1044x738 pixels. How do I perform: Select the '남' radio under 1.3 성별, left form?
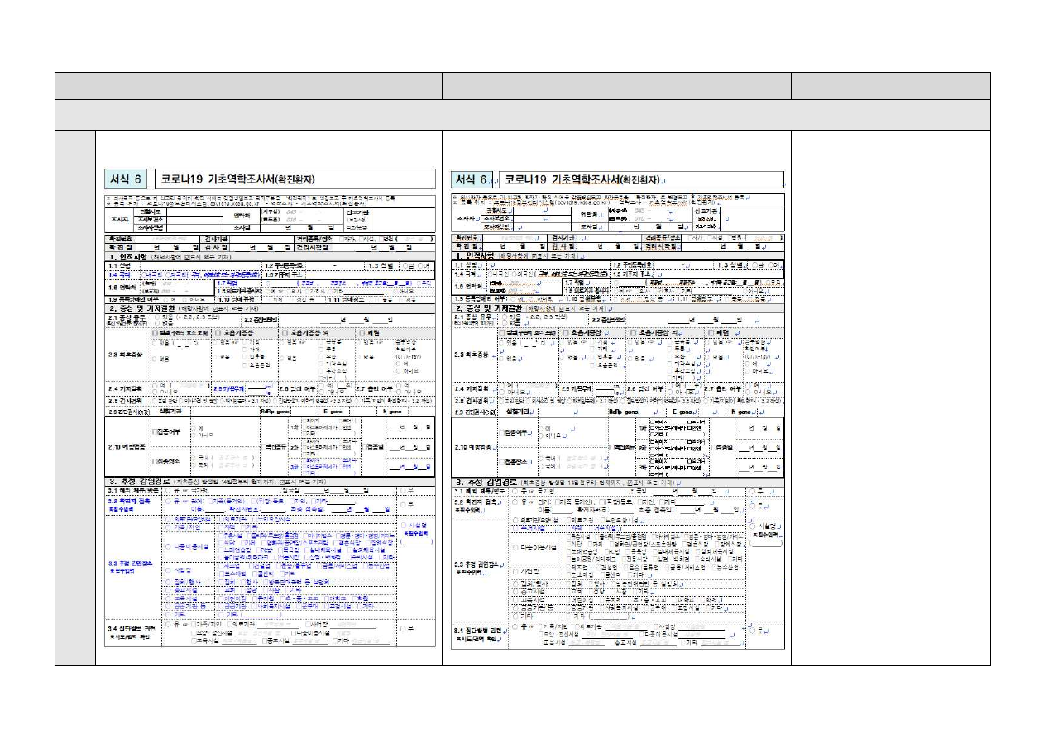pos(405,266)
